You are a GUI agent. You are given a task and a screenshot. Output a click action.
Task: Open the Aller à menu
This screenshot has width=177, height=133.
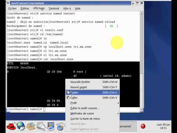(x=67, y=8)
